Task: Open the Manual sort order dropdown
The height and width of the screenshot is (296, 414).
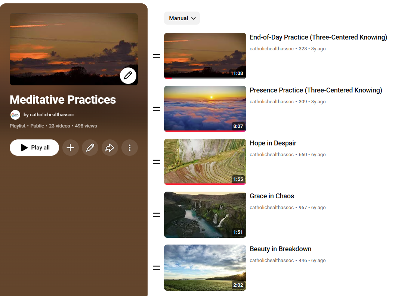Action: (182, 18)
